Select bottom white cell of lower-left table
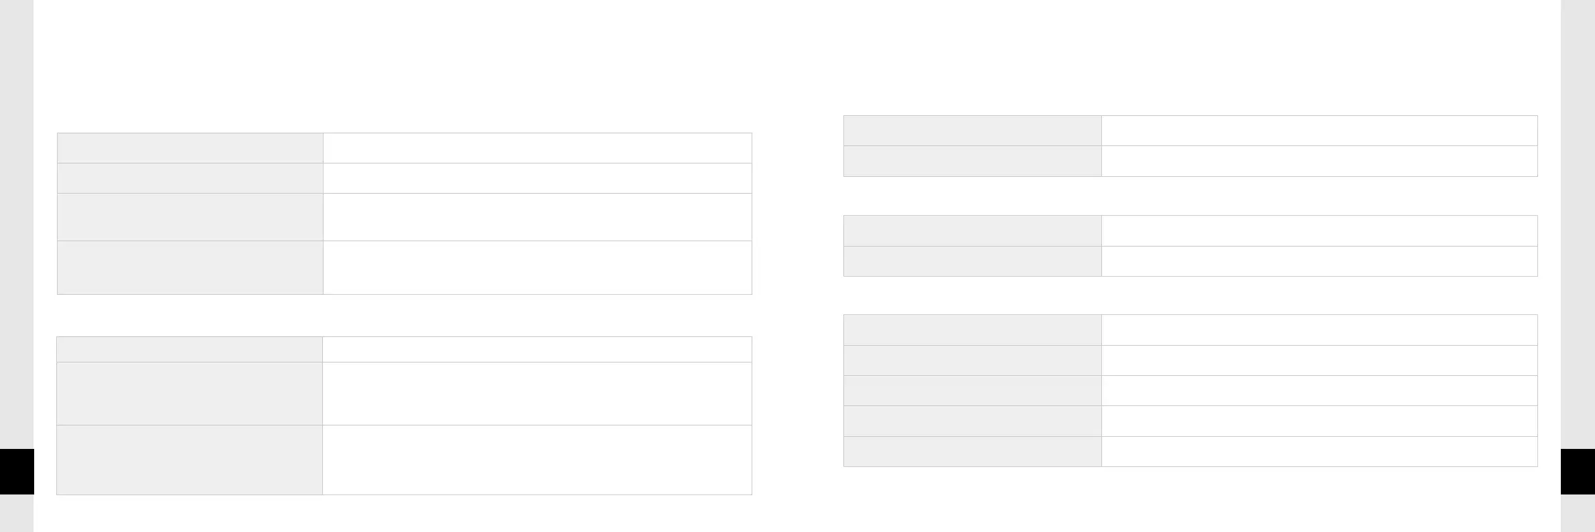The width and height of the screenshot is (1595, 532). pos(537,460)
